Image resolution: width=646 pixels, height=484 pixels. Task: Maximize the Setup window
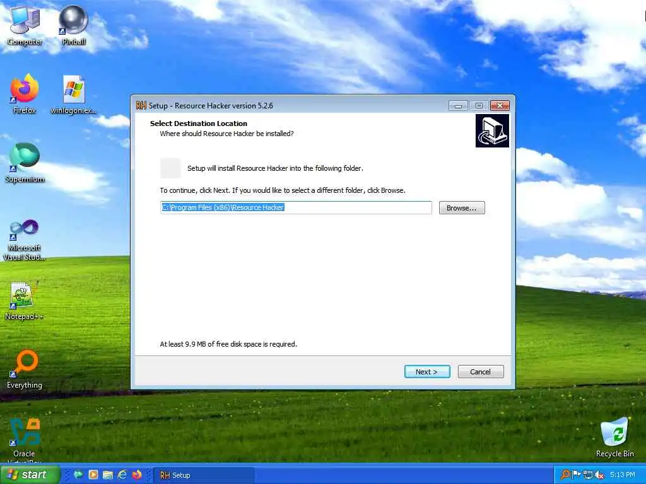(x=479, y=106)
